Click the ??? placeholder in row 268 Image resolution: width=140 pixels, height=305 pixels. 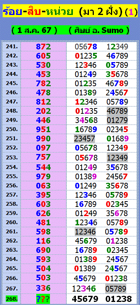pyautogui.click(x=43, y=298)
